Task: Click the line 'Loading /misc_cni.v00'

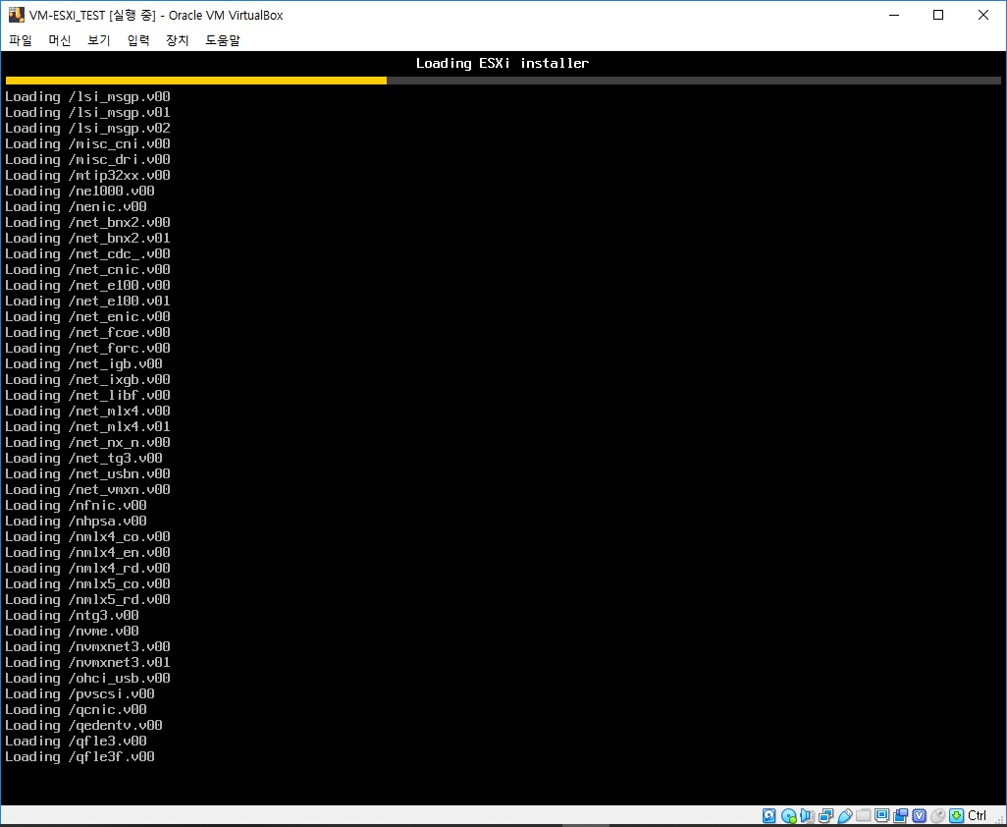Action: [x=87, y=144]
